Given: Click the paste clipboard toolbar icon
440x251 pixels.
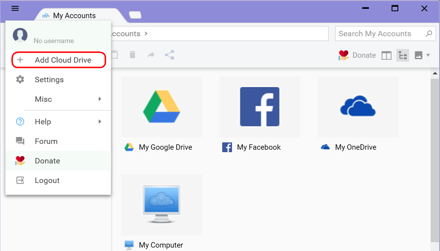Looking at the screenshot, I should point(114,55).
